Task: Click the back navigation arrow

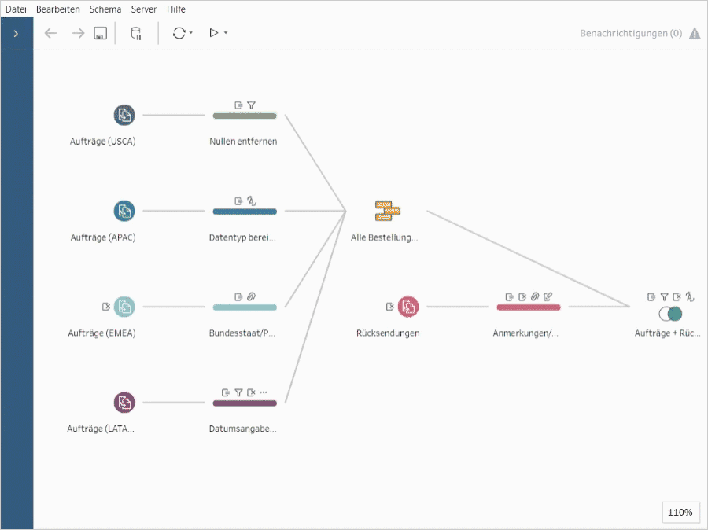Action: pyautogui.click(x=49, y=33)
